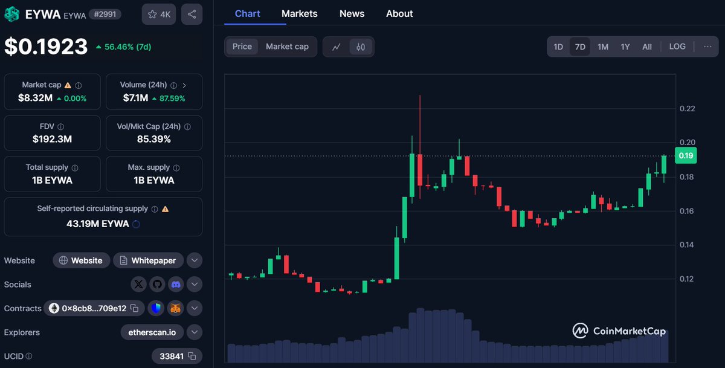Viewport: 725px width, 368px height.
Task: Switch to the Markets tab
Action: pyautogui.click(x=300, y=13)
